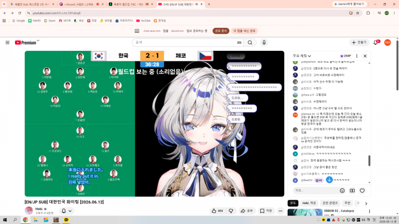
Task: Reload the current page
Action: point(20,13)
